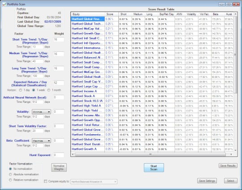Click the Select button
242x190 pixels.
[231, 181]
